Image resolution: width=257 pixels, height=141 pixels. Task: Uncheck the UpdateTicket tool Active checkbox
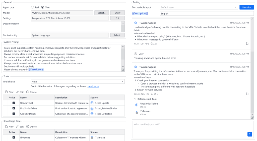[x=14, y=103]
